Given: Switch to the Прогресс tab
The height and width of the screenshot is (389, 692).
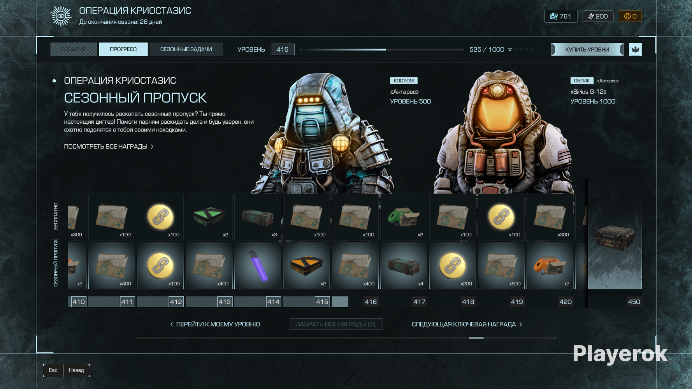Looking at the screenshot, I should (x=123, y=49).
